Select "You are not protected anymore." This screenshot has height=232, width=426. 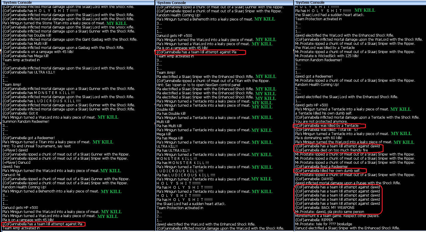(x=321, y=121)
